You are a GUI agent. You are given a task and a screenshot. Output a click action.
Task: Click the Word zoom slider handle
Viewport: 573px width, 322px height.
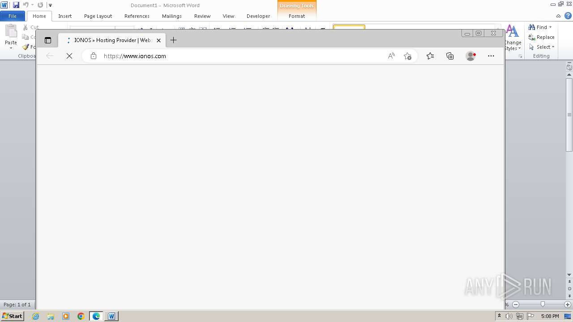click(543, 305)
